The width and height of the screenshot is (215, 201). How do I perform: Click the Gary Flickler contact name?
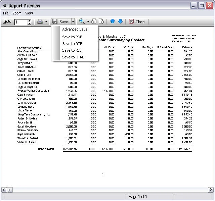26,95
